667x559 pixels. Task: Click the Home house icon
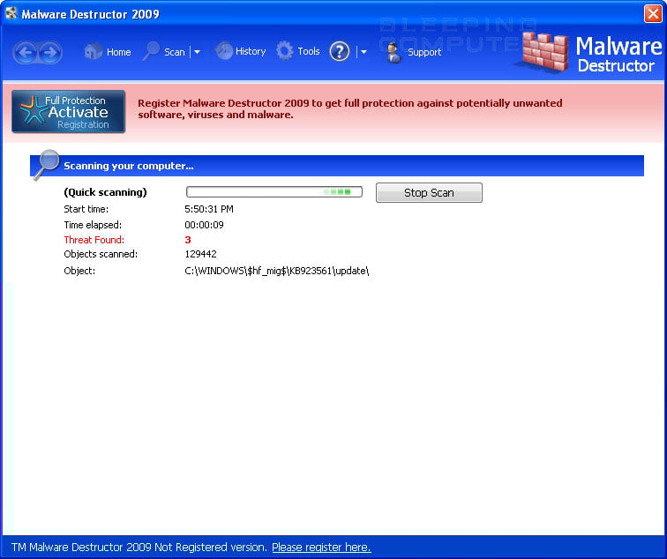tap(94, 51)
